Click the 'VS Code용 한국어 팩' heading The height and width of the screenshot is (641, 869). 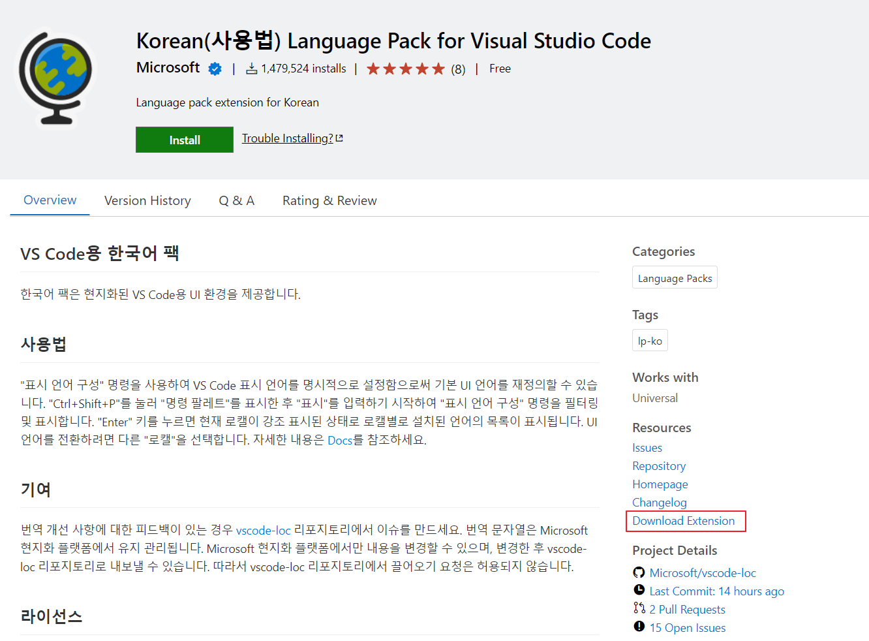tap(100, 253)
